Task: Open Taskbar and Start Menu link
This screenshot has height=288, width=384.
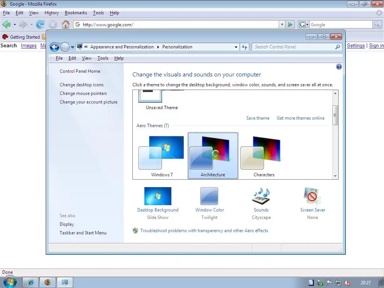Action: click(83, 233)
